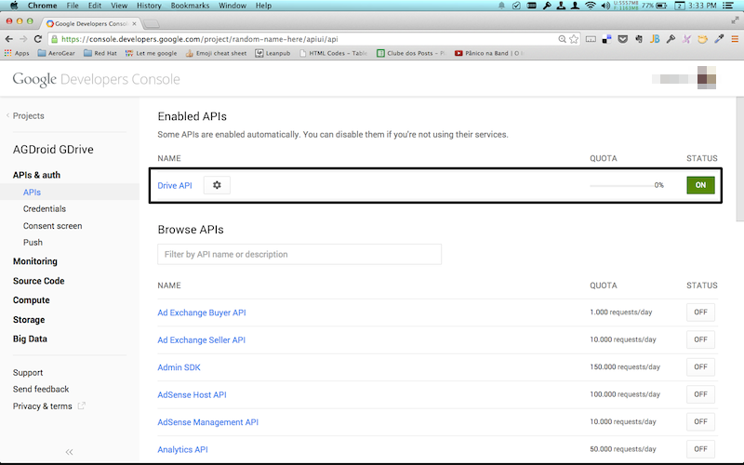The height and width of the screenshot is (465, 744).
Task: Enable Admin SDK OFF toggle
Action: coord(700,366)
